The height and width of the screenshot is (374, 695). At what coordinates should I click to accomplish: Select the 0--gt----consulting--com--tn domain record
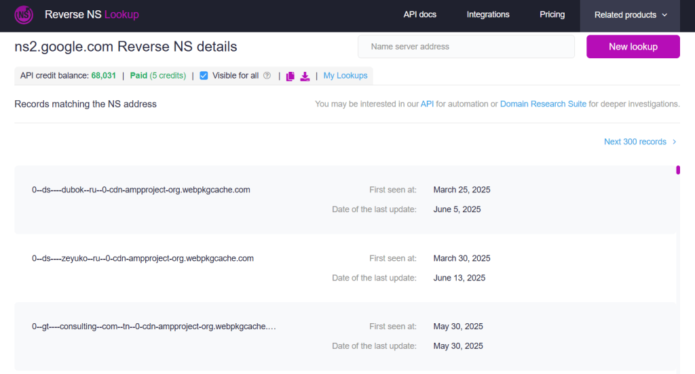click(154, 327)
